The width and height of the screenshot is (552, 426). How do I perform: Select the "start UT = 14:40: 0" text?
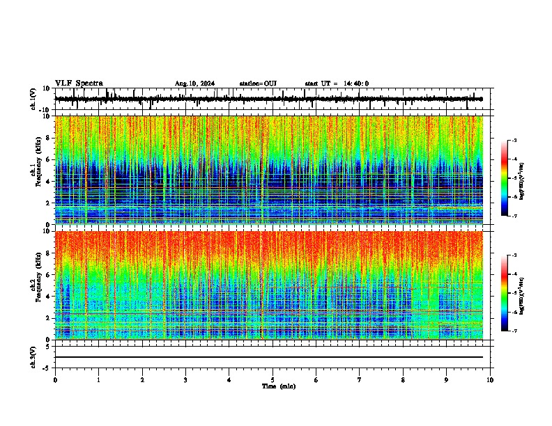(337, 84)
